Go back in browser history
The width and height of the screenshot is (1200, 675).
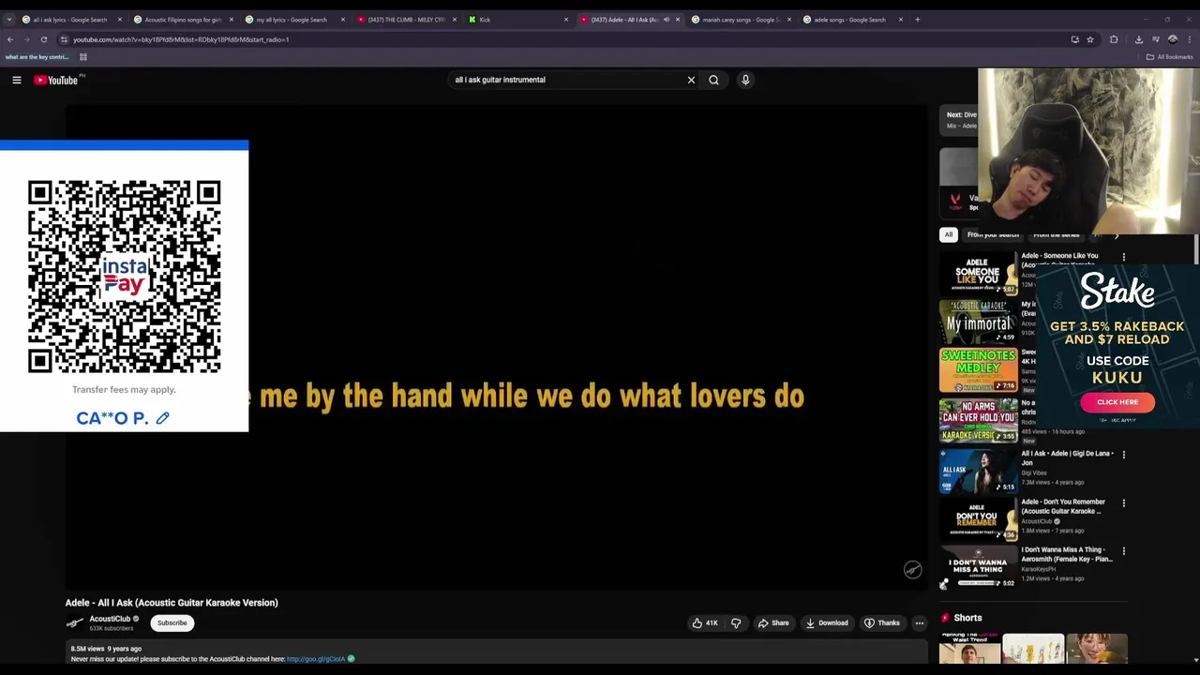pos(10,39)
